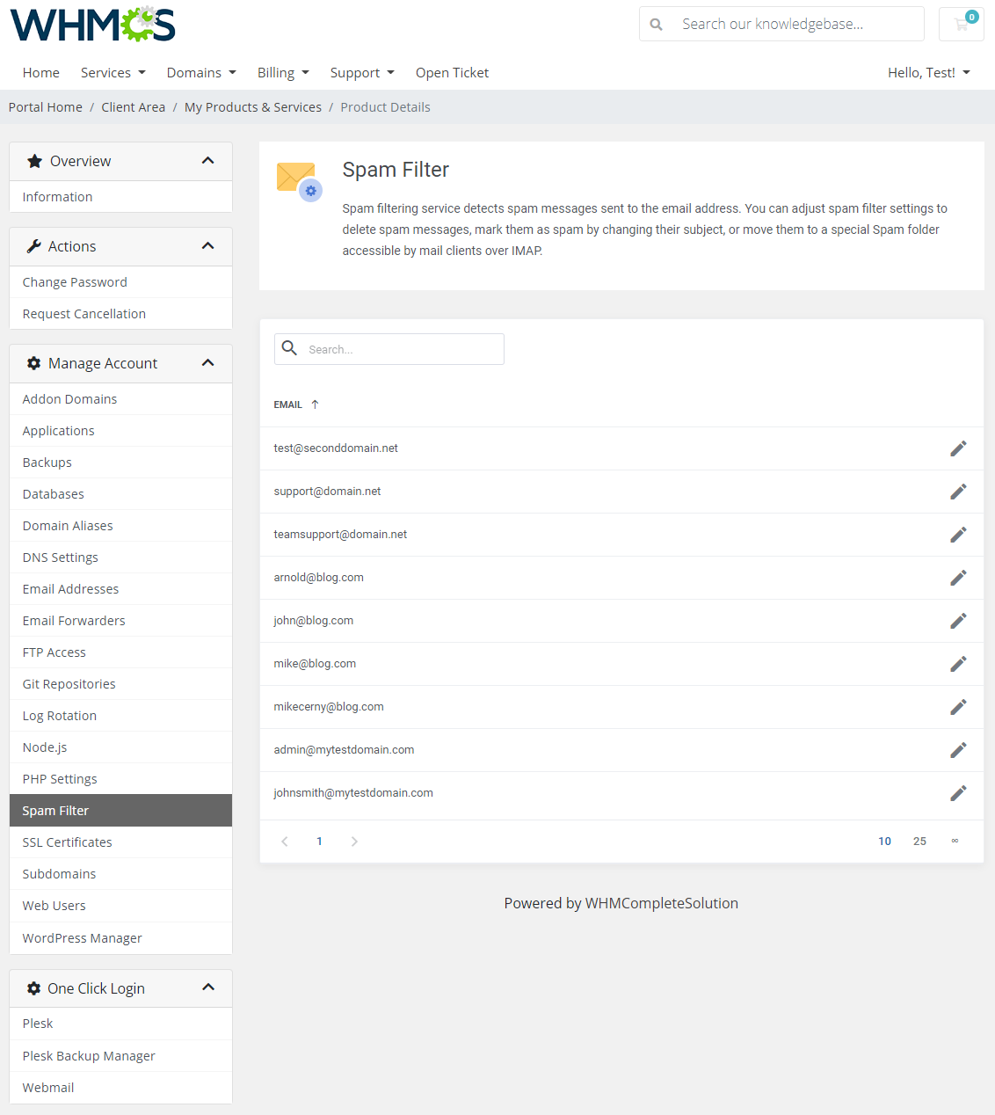Click Client Area breadcrumb link
This screenshot has width=995, height=1115.
(x=133, y=107)
